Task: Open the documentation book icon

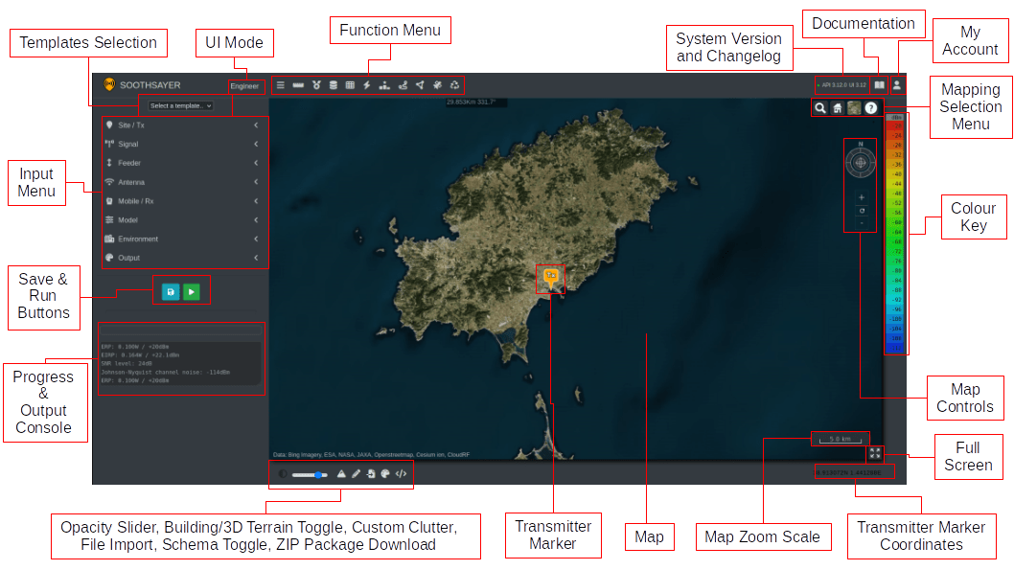Action: click(879, 85)
